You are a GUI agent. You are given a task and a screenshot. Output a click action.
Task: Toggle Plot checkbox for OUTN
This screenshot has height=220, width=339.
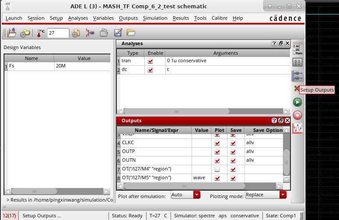[217, 160]
